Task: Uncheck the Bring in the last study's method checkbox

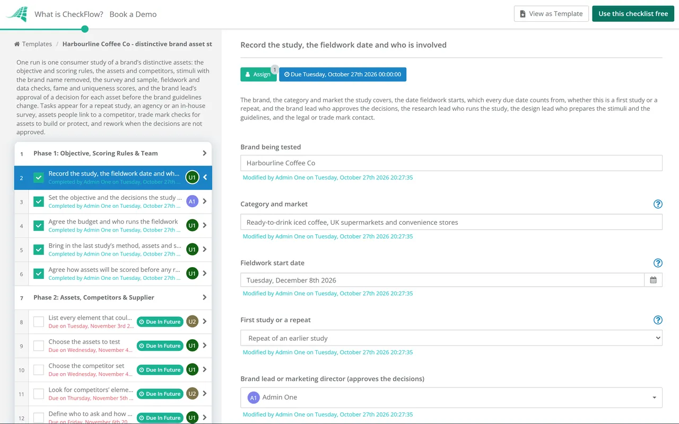Action: tap(39, 249)
